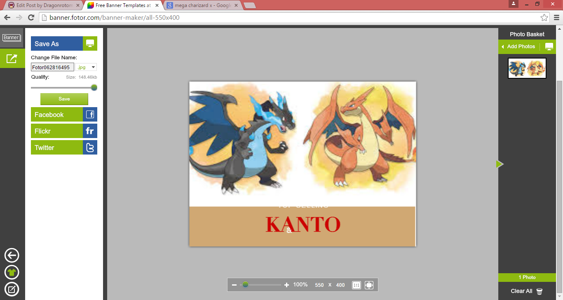The height and width of the screenshot is (300, 563).
Task: Click the Quality slider handle
Action: tap(94, 87)
